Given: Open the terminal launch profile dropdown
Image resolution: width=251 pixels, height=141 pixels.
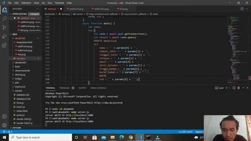Looking at the screenshot, I should coord(230,88).
